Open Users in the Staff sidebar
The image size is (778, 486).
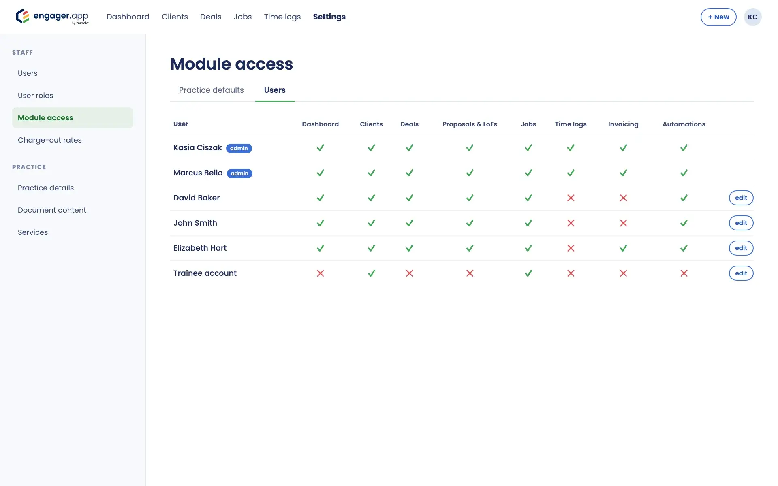pyautogui.click(x=73, y=73)
